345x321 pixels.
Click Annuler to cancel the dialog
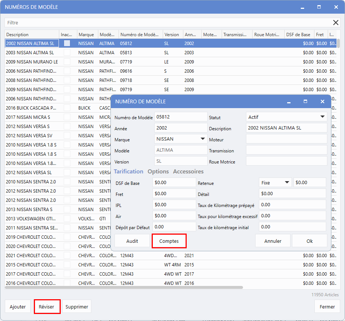tap(272, 241)
